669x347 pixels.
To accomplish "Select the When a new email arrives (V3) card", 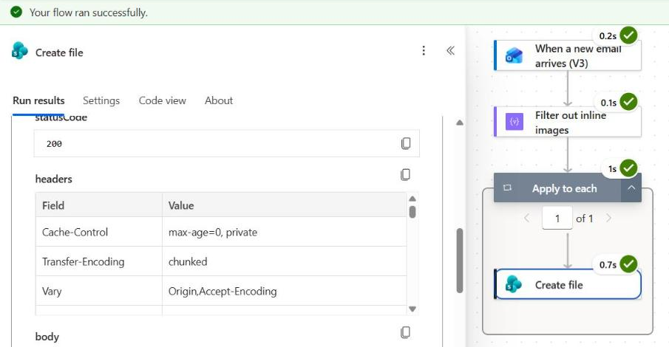I will (568, 56).
